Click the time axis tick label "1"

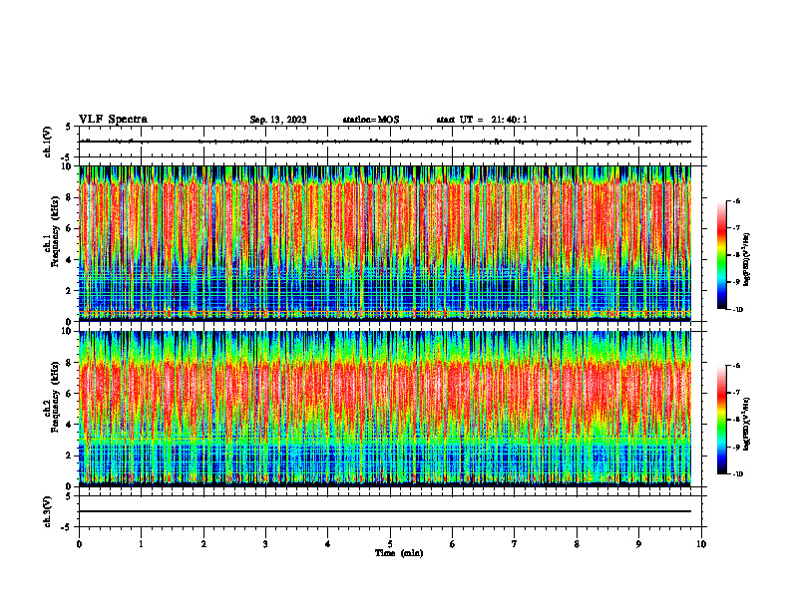141,544
